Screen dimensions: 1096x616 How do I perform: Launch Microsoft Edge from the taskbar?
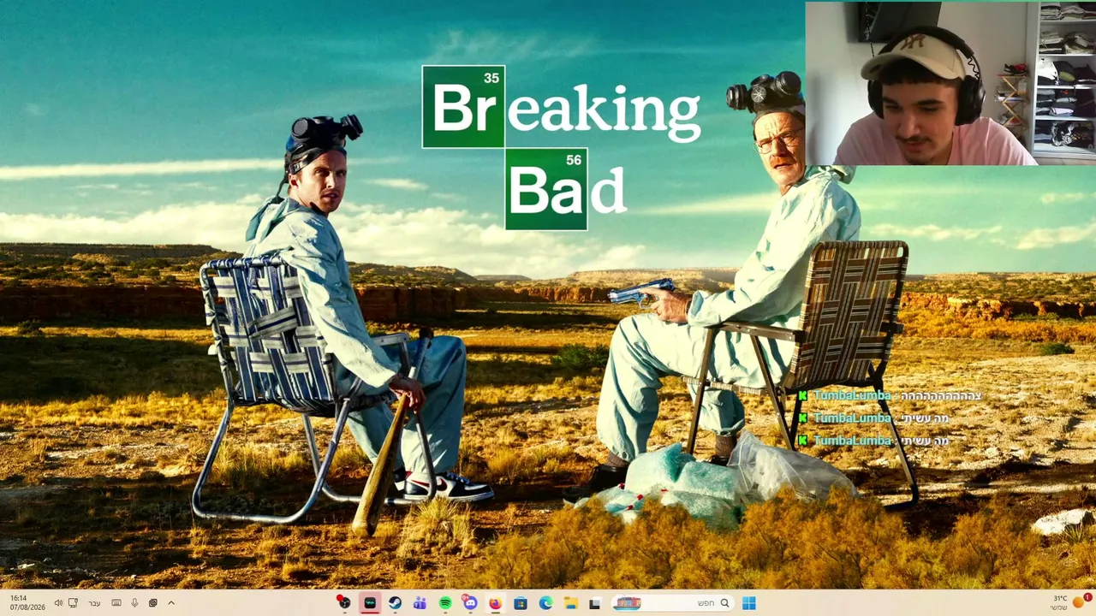(x=545, y=603)
